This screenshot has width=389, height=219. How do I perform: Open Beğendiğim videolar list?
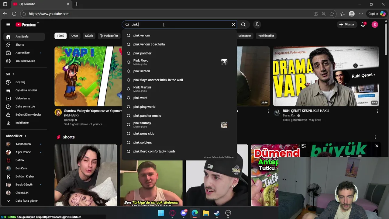pos(24,115)
